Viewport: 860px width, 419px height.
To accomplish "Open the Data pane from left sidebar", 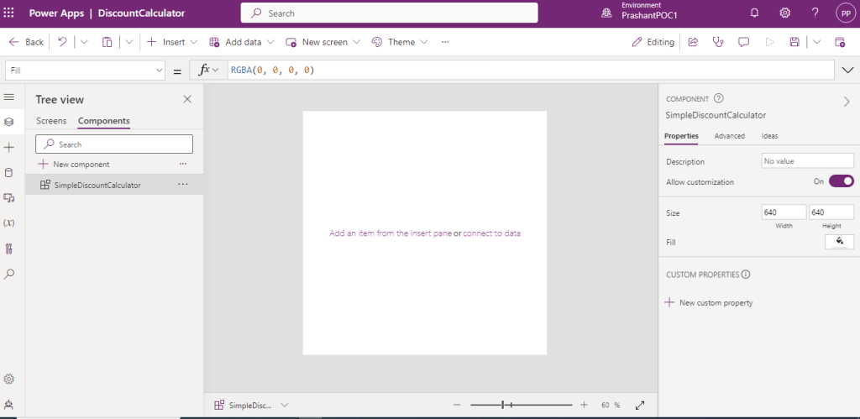I will tap(9, 173).
